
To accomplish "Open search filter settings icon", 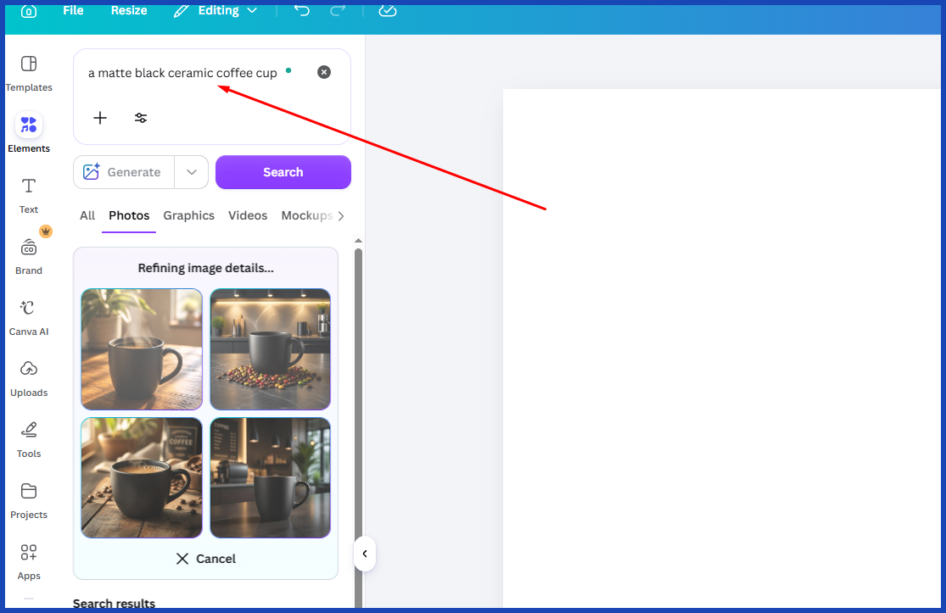I will [x=141, y=118].
